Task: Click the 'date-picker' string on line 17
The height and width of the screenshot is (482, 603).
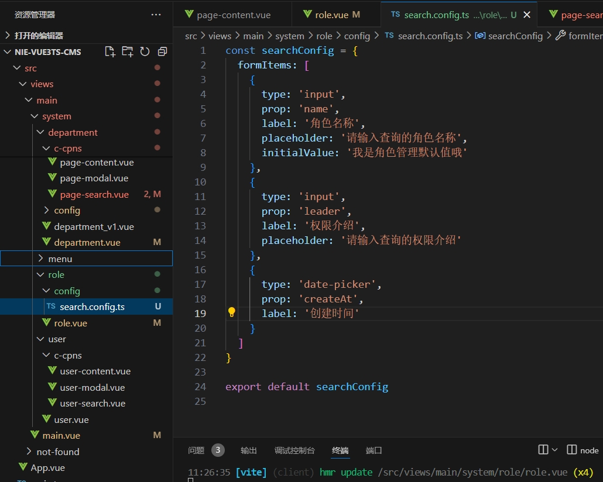Action: pos(337,284)
